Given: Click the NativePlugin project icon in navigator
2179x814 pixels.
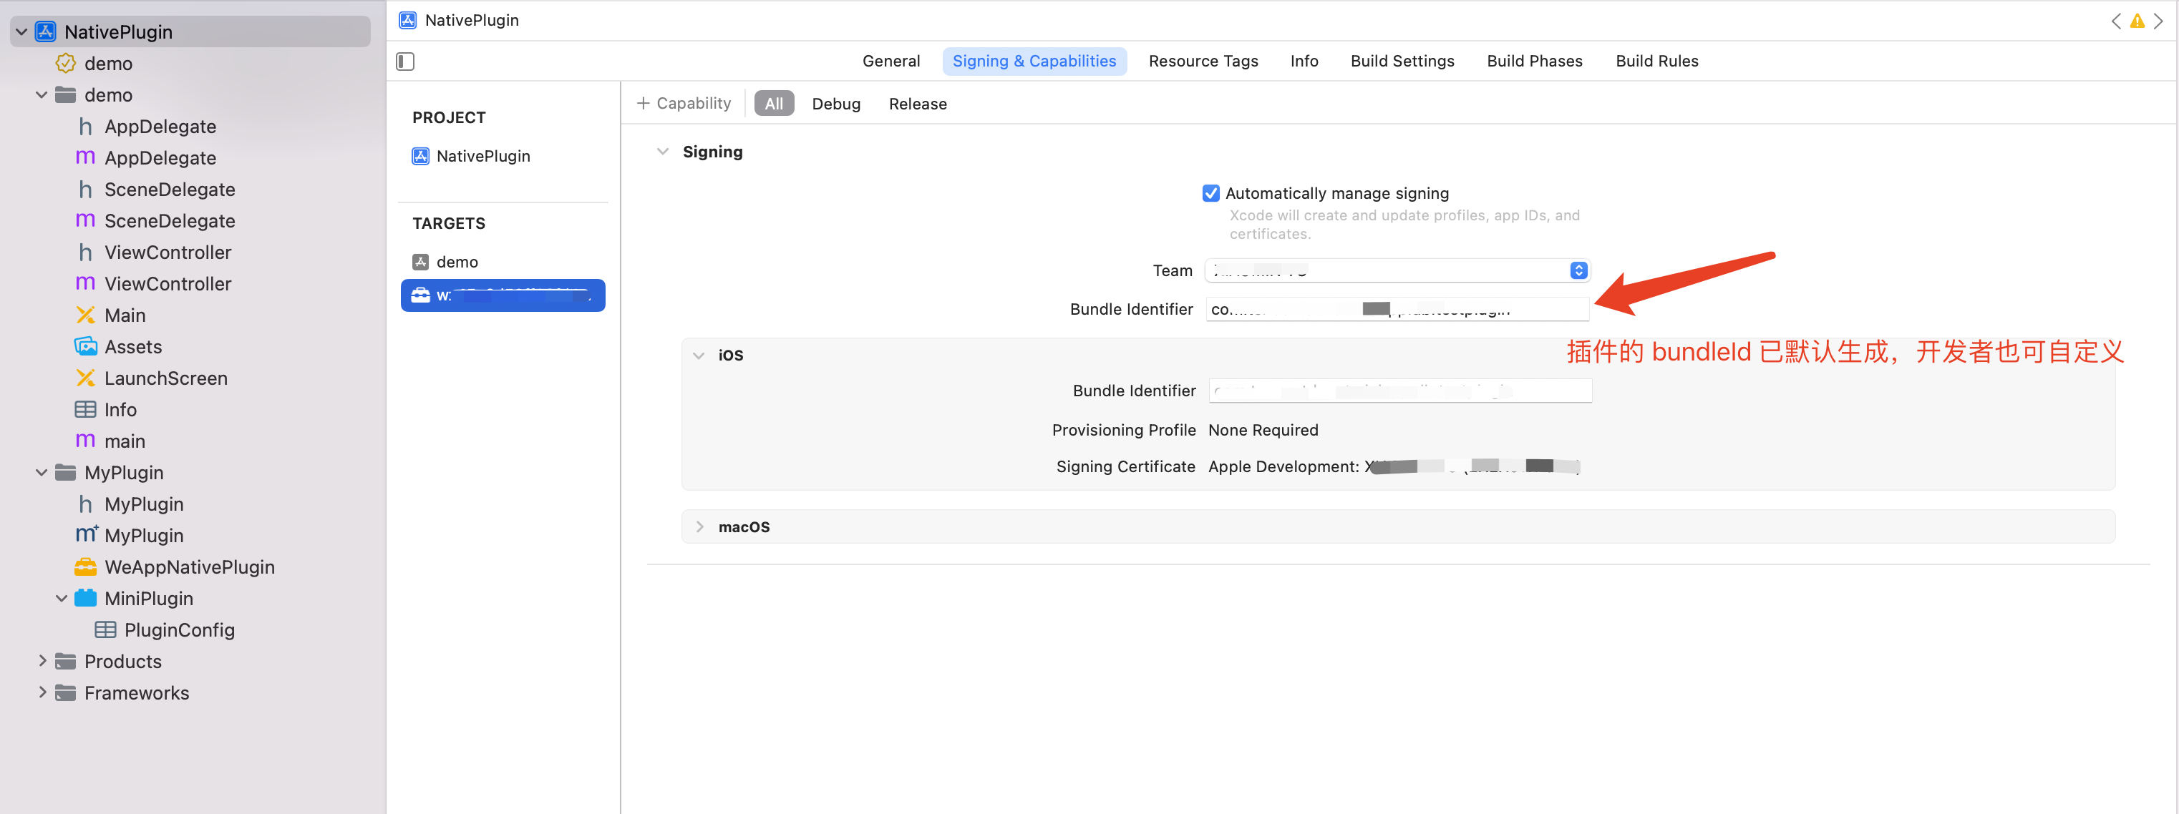Looking at the screenshot, I should click(x=46, y=31).
